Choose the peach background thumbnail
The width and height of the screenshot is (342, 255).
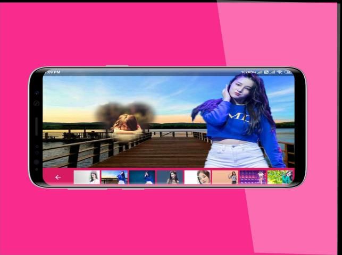point(225,177)
